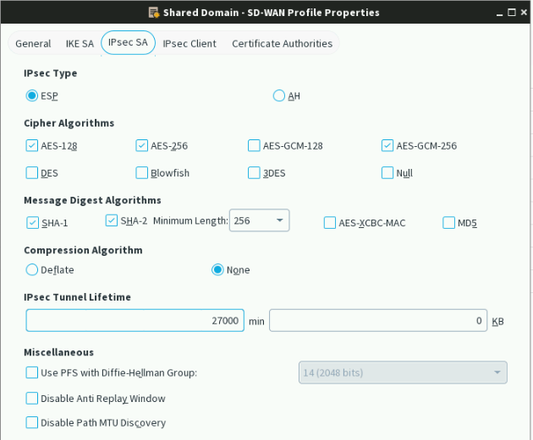
Task: Toggle the SHA-1 digest checkbox
Action: point(33,223)
